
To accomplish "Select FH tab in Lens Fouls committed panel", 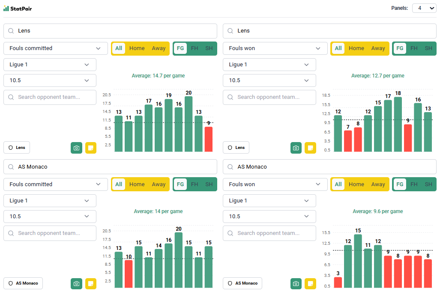I will [x=195, y=48].
